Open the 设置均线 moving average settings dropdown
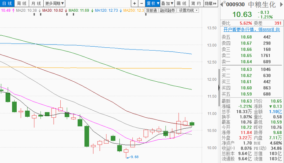 point(188,11)
